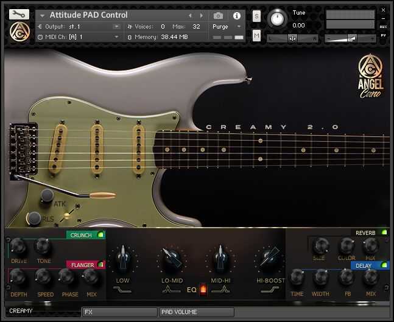Toggle the DELAY effect LED
Viewport: 394px width, 322px height.
click(x=384, y=265)
